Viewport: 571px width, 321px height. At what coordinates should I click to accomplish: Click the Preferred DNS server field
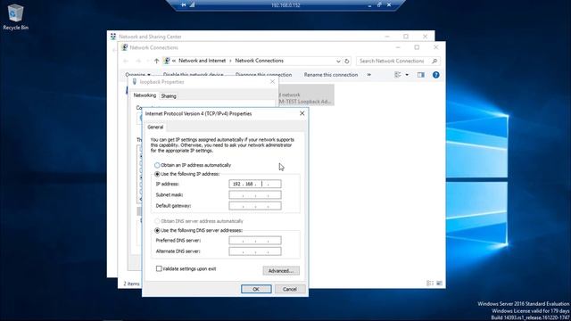tap(255, 241)
